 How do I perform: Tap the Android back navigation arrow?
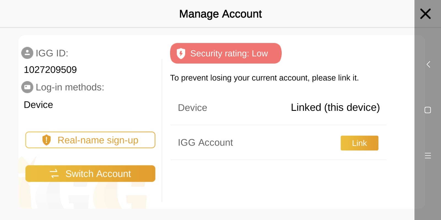[x=428, y=64]
